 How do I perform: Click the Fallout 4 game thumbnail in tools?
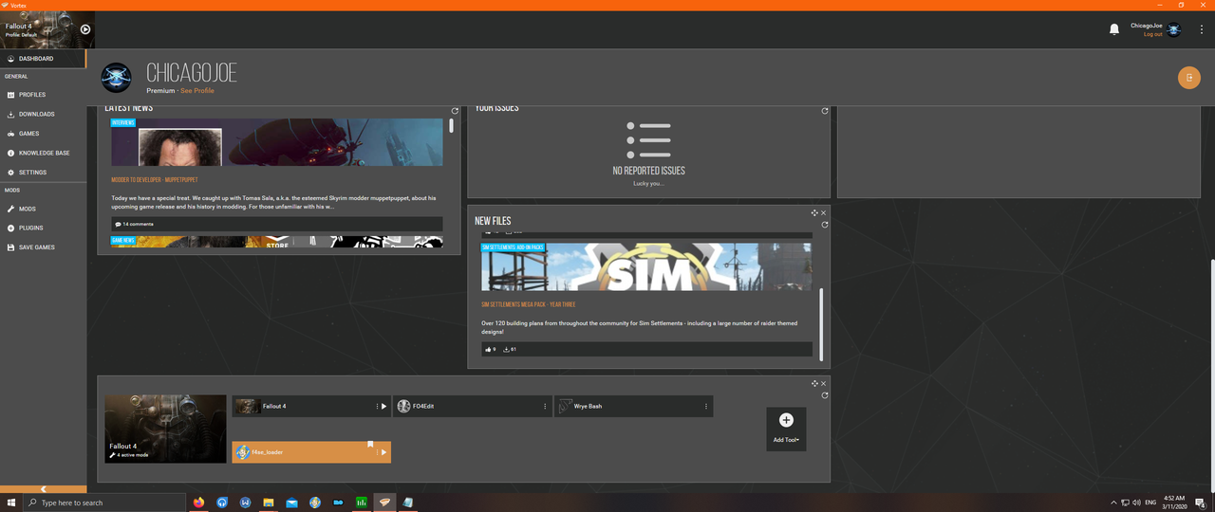click(x=166, y=429)
